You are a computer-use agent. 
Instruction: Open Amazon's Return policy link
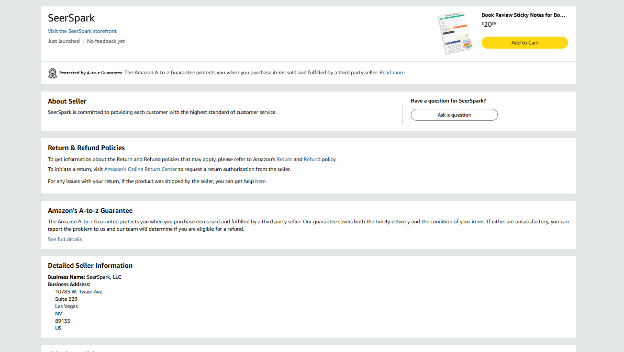point(284,160)
